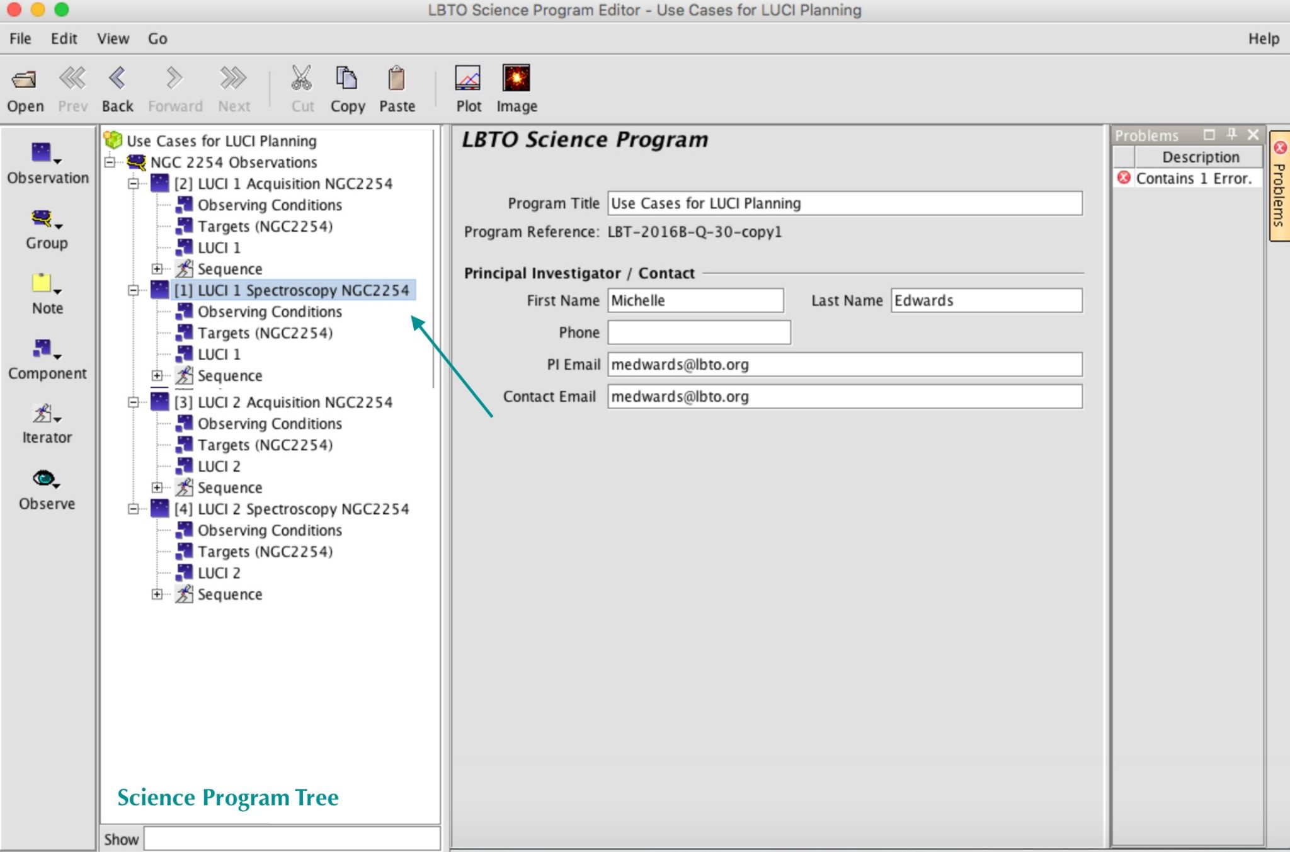Expand Sequence under [1] LUCI 1 Spectroscopy
This screenshot has height=852, width=1290.
point(157,375)
